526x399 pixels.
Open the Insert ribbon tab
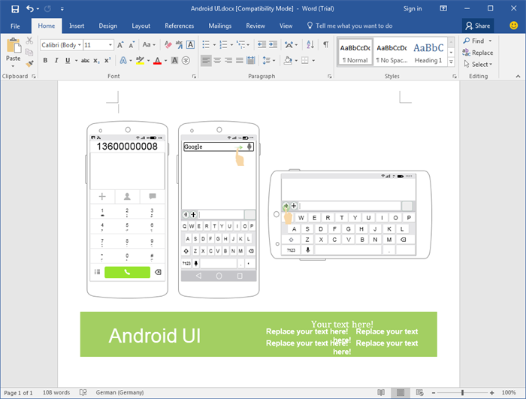pos(77,26)
